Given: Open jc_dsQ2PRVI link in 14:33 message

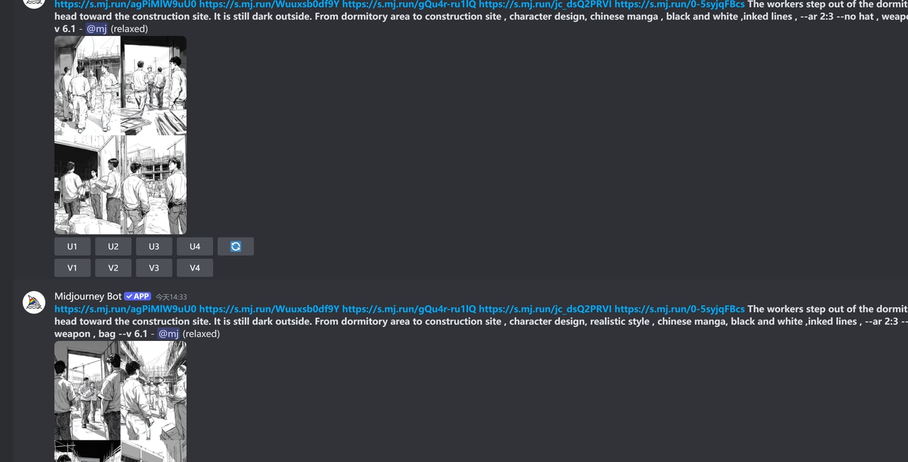Looking at the screenshot, I should pyautogui.click(x=545, y=309).
